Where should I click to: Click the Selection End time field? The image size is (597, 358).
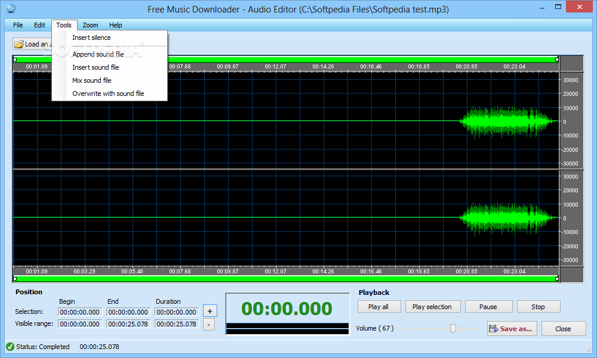click(128, 312)
